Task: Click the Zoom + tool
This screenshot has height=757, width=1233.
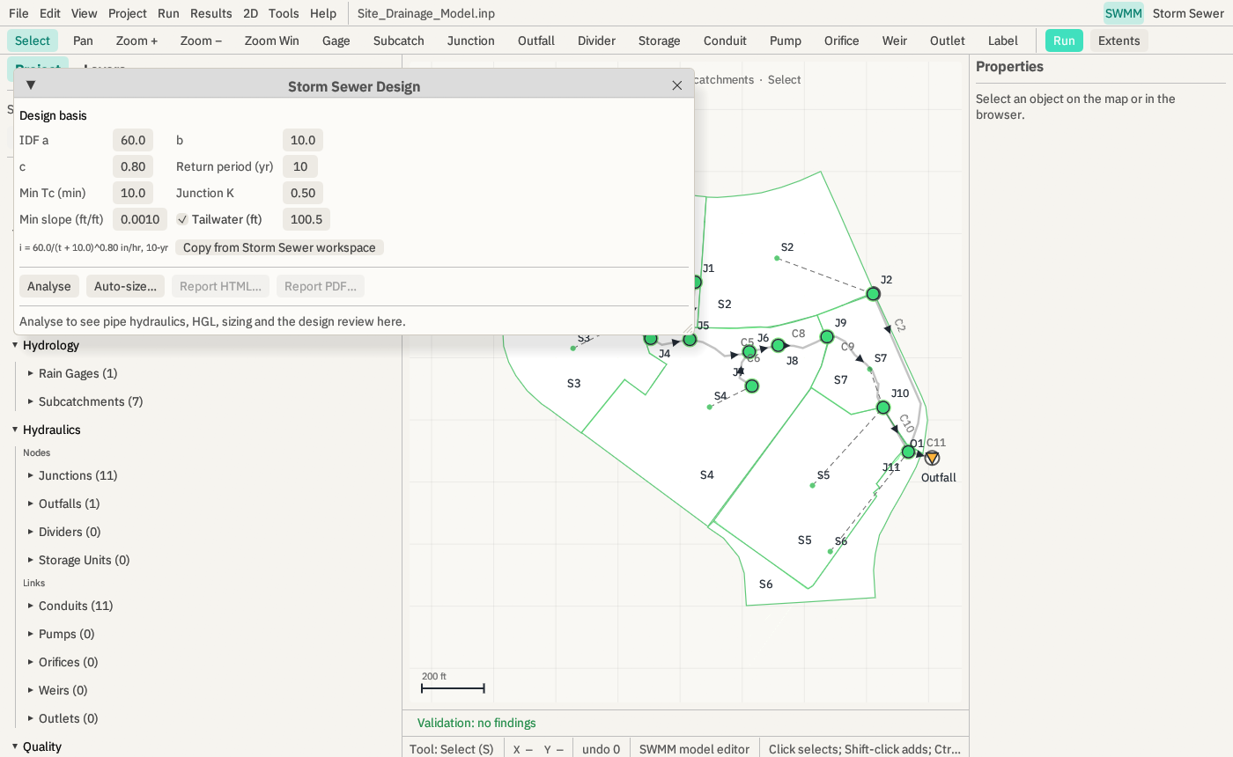Action: click(137, 40)
